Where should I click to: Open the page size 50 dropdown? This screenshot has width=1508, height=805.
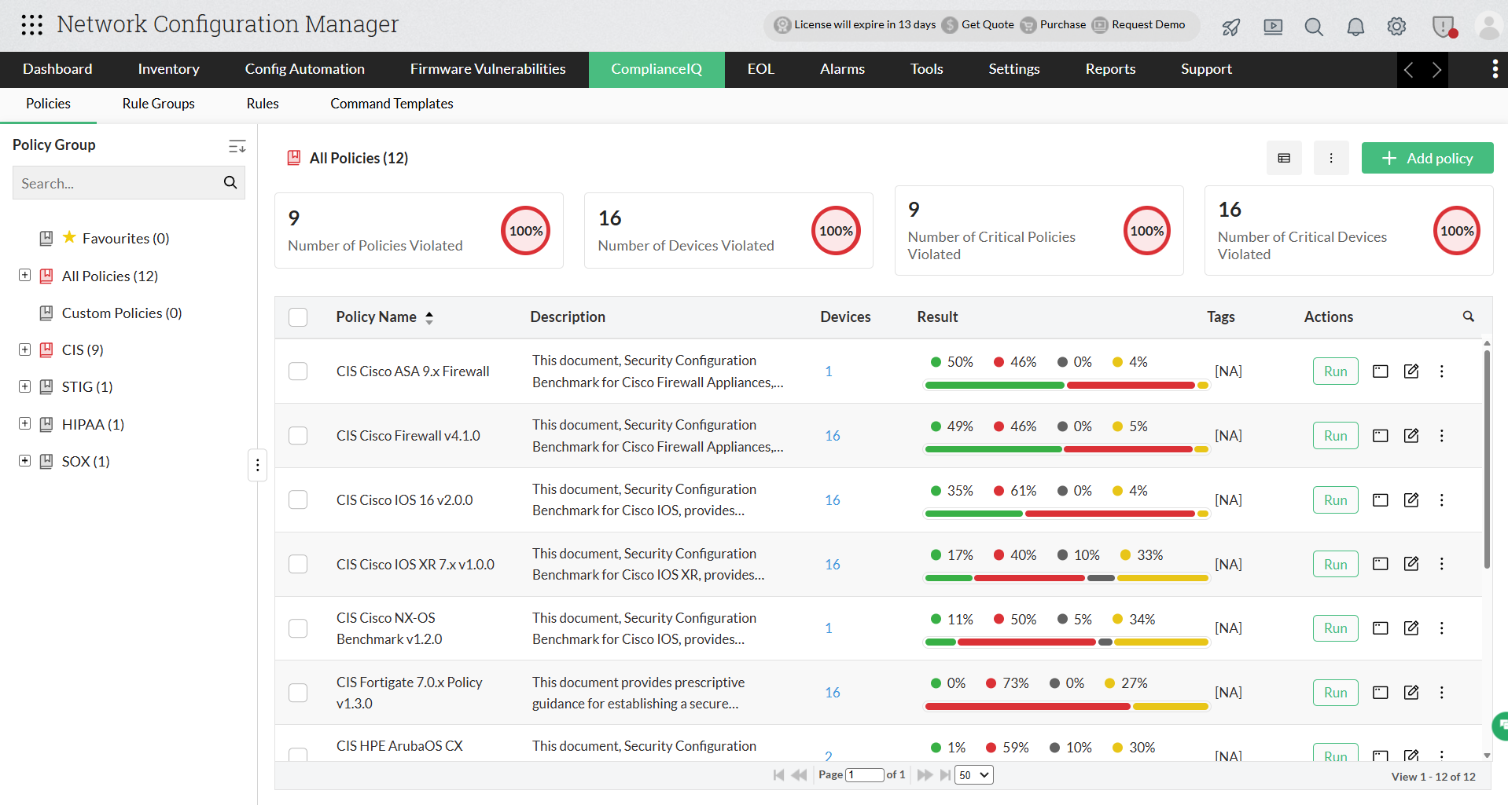(973, 774)
